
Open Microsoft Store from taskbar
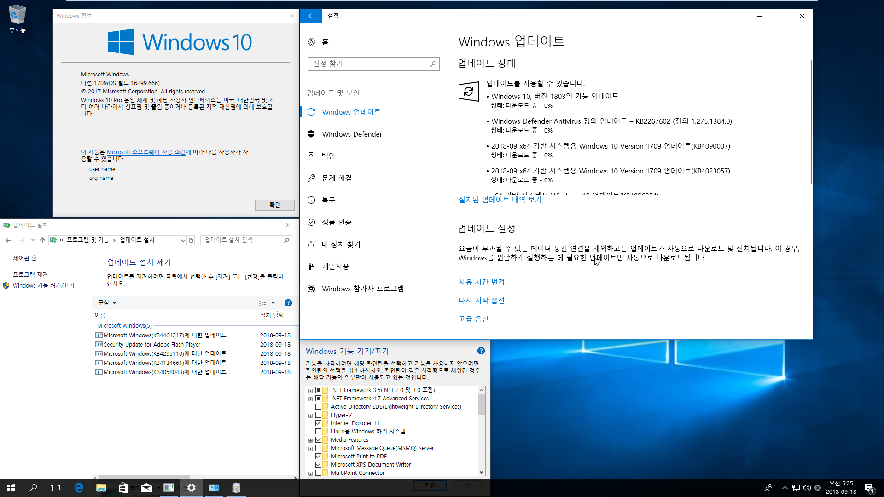tap(123, 488)
